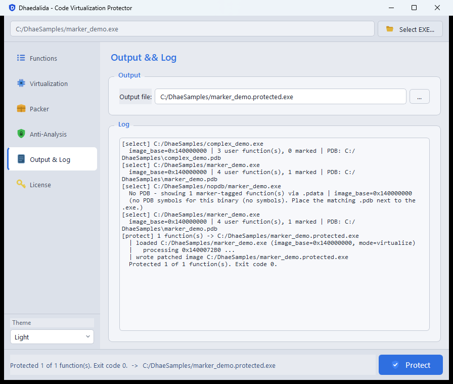
Task: Close the Dhaedalida window
Action: [437, 8]
